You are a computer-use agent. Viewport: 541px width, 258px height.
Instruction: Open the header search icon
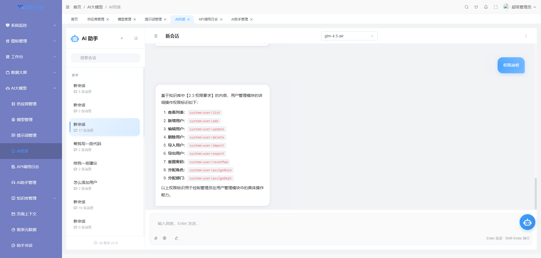pos(467,7)
